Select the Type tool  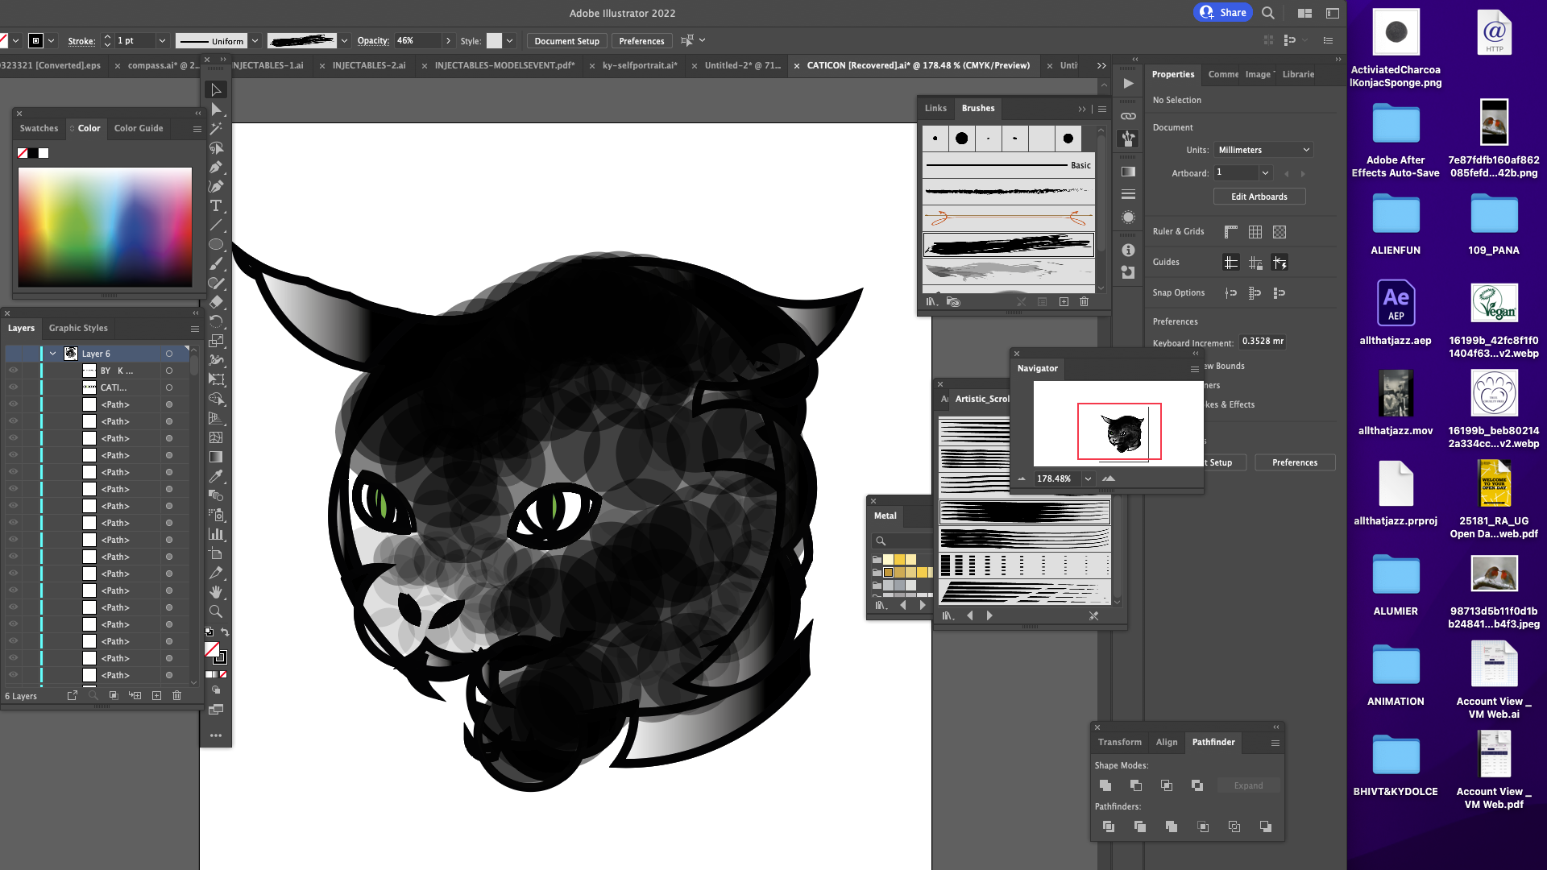click(x=216, y=205)
